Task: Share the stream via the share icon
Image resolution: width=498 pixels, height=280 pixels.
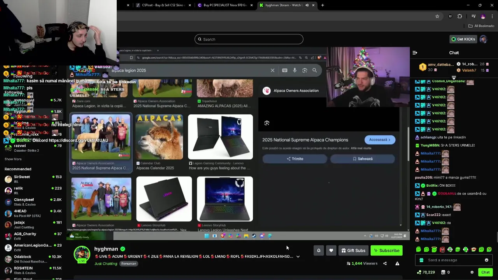Action: (385, 263)
